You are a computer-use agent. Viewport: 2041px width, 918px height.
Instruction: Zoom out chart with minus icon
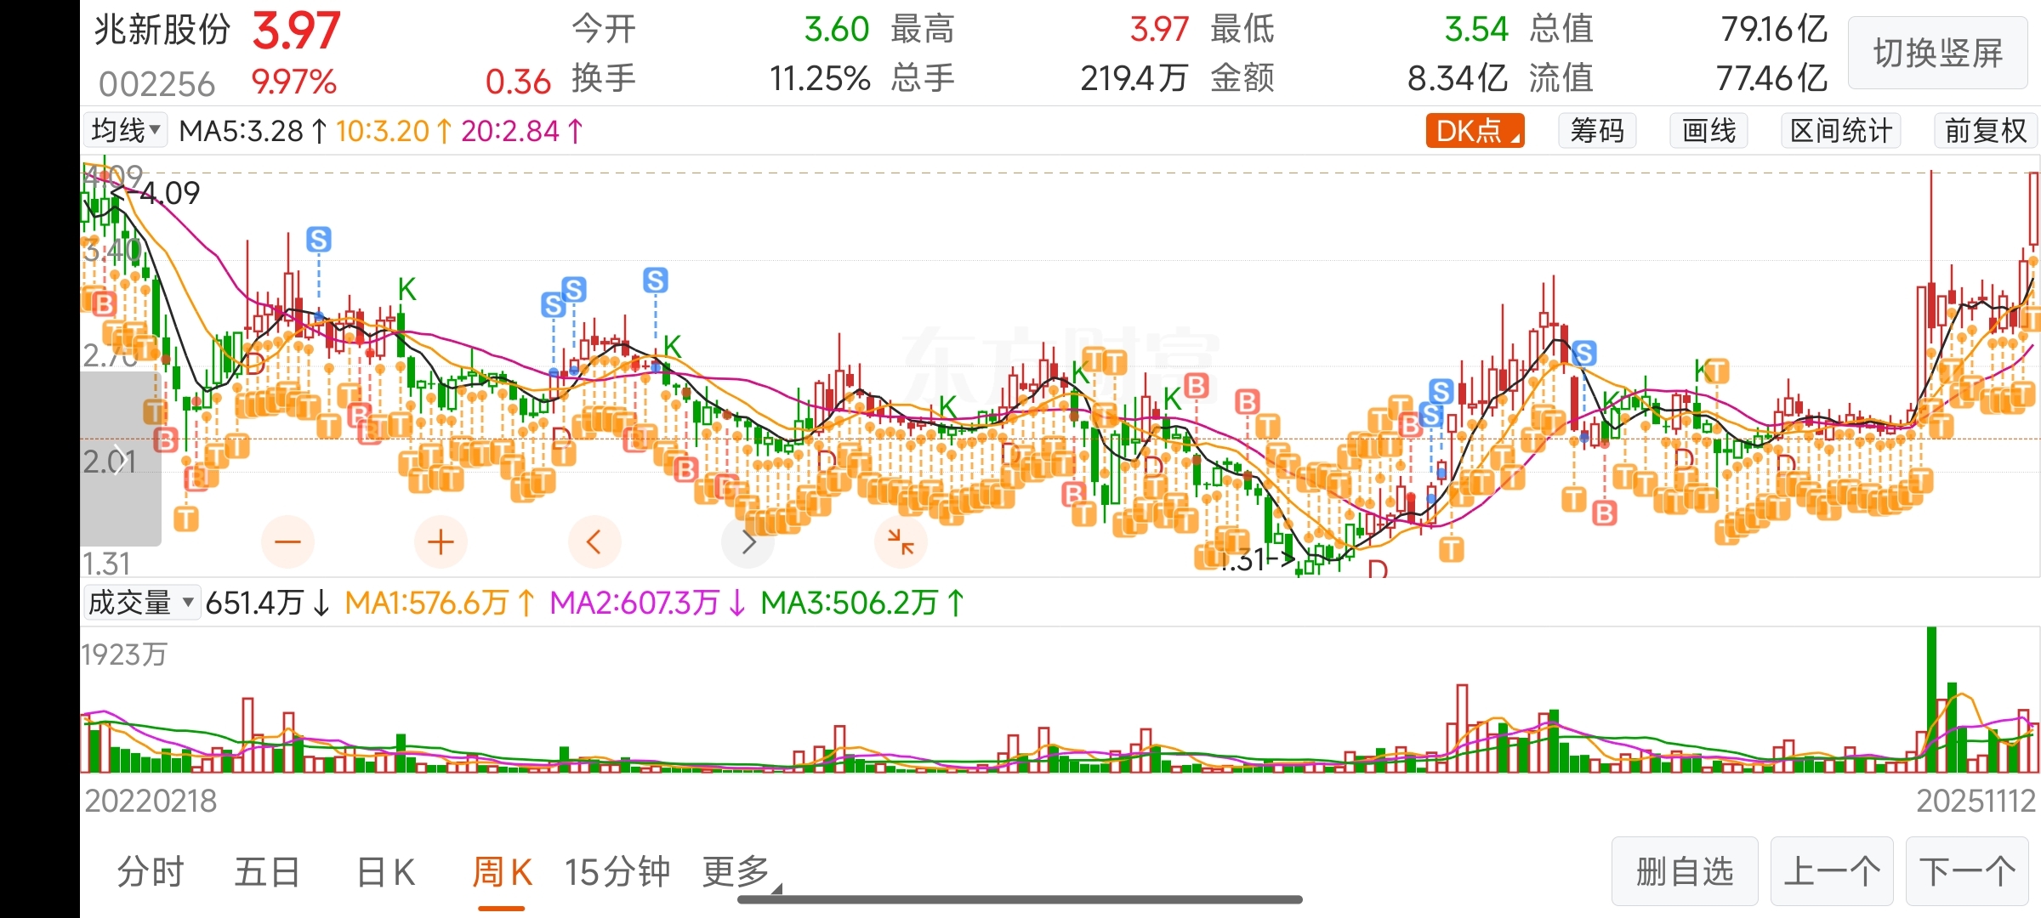[287, 541]
